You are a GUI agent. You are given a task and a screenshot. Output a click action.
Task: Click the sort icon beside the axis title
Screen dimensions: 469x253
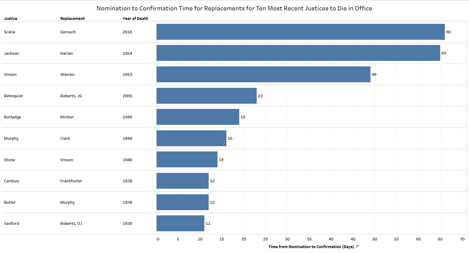pos(358,247)
